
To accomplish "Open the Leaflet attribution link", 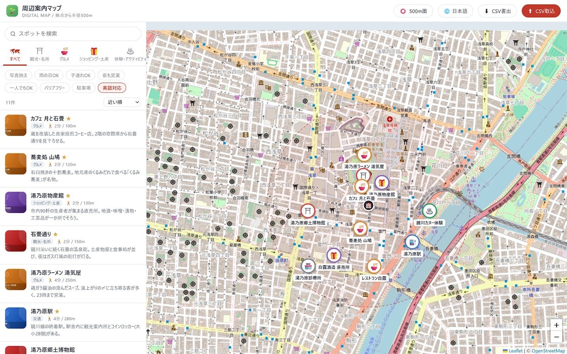I will point(512,351).
